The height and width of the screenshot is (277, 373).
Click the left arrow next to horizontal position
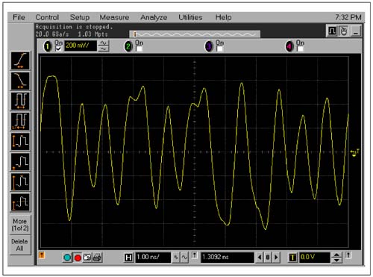[260, 258]
